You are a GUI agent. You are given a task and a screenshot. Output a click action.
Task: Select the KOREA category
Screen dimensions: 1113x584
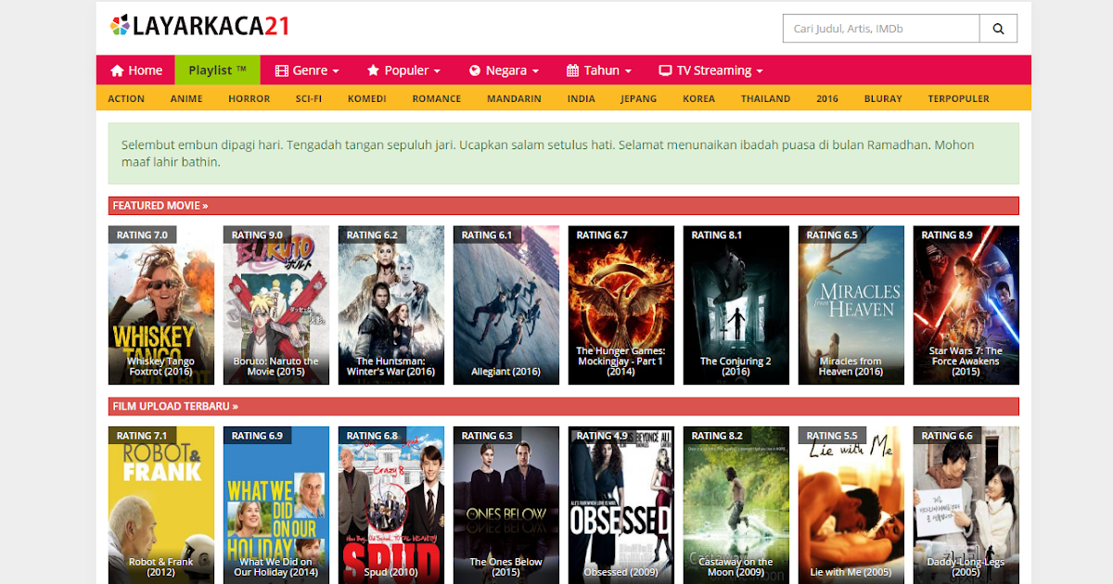[x=698, y=98]
